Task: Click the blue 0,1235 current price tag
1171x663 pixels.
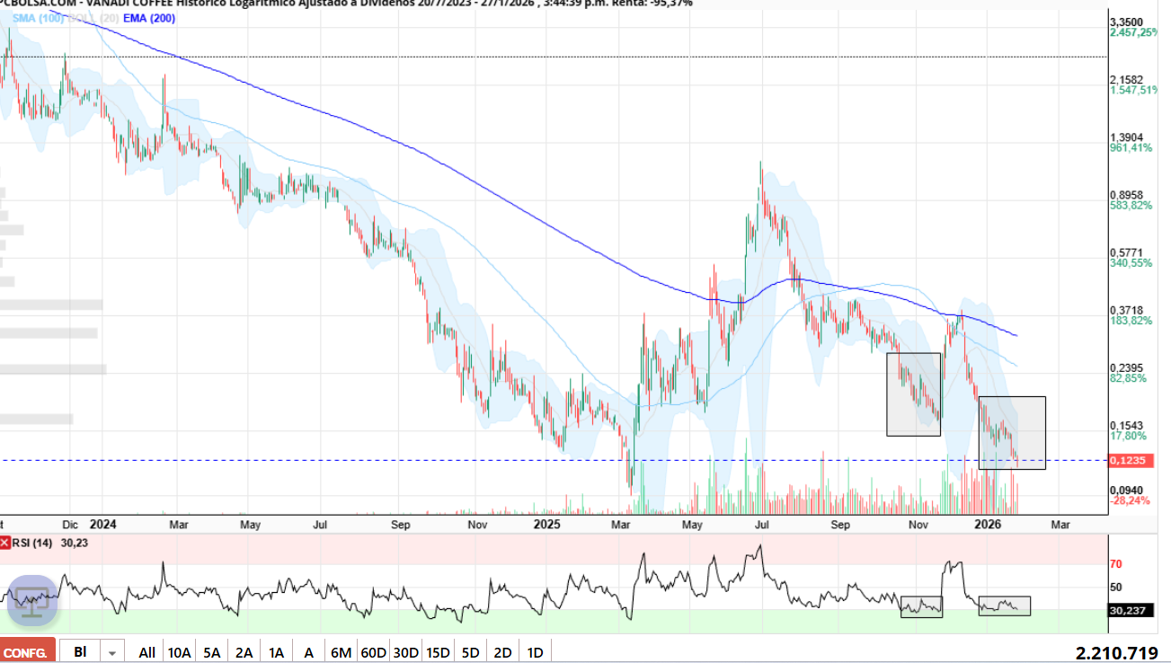Action: pyautogui.click(x=1125, y=460)
